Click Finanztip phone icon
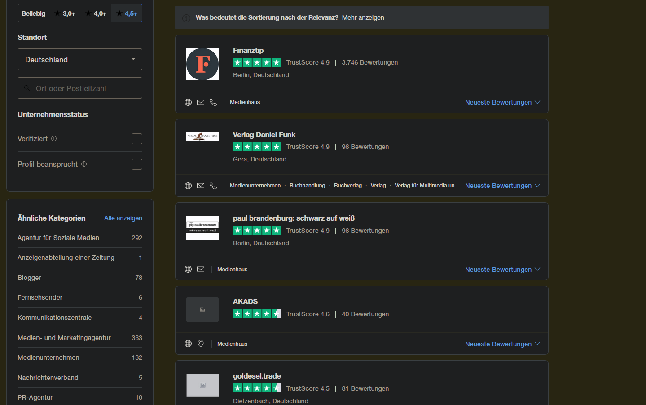 [213, 102]
